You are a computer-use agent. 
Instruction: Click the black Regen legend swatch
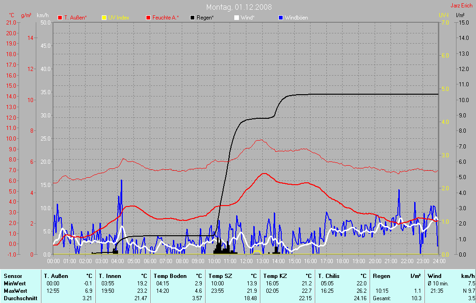click(192, 18)
